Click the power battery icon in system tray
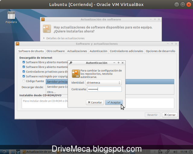 pyautogui.click(x=160, y=152)
